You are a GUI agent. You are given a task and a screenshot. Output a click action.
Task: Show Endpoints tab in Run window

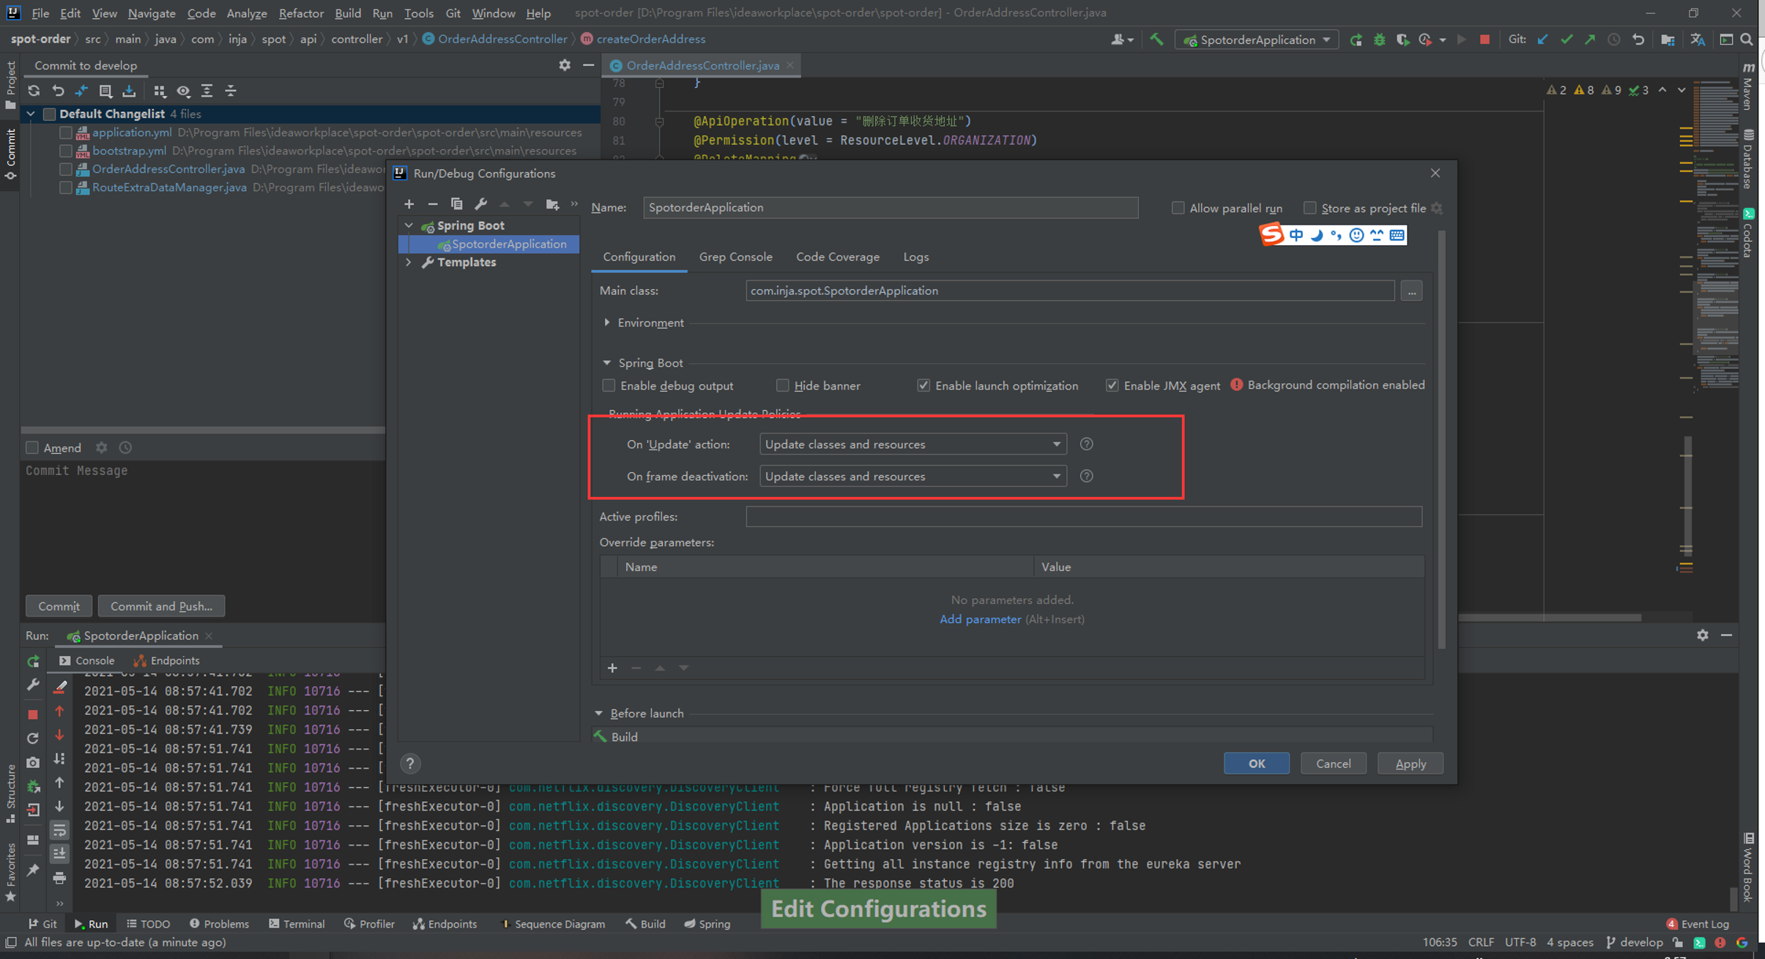click(166, 660)
